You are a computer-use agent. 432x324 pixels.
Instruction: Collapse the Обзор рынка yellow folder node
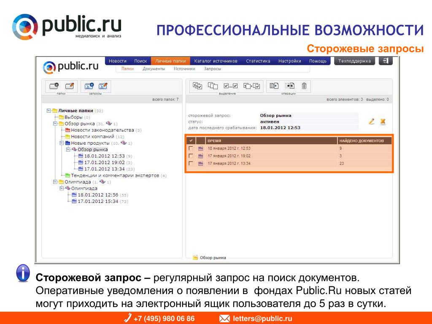[55, 124]
